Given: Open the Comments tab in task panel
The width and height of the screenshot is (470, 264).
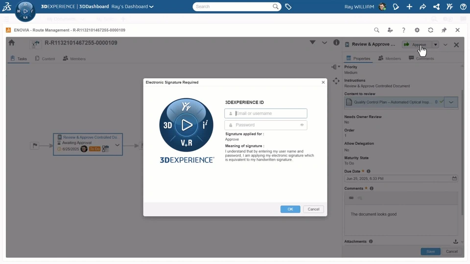Looking at the screenshot, I should (421, 58).
